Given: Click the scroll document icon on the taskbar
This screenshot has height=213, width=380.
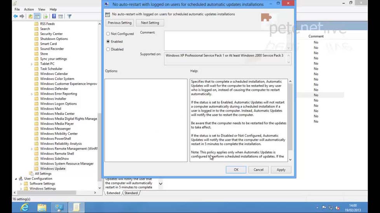Looking at the screenshot, I should click(x=76, y=208).
